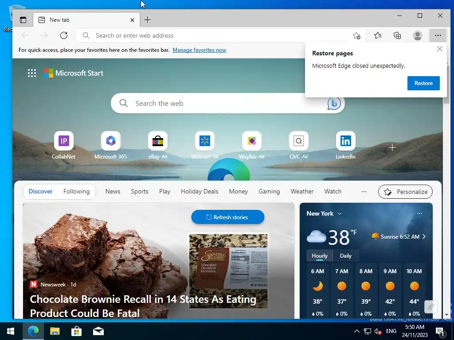Open the News category

(113, 191)
